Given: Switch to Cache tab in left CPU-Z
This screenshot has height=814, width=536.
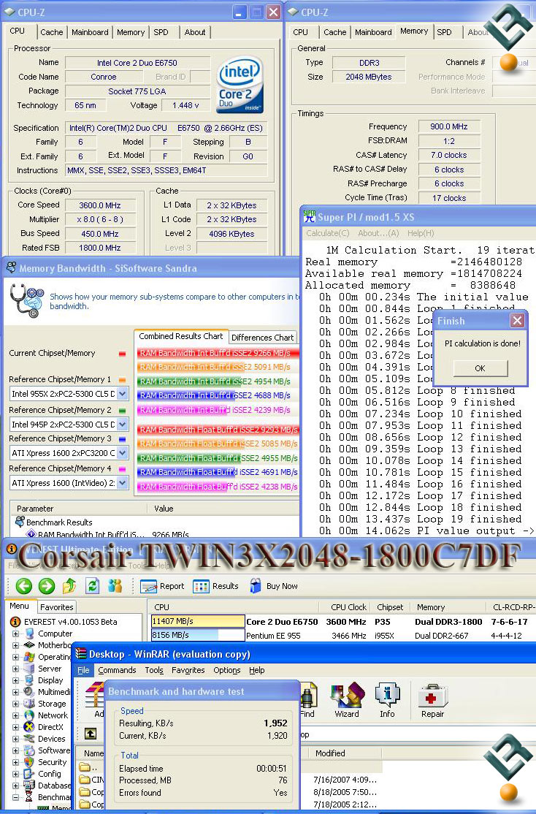Looking at the screenshot, I should pos(52,32).
